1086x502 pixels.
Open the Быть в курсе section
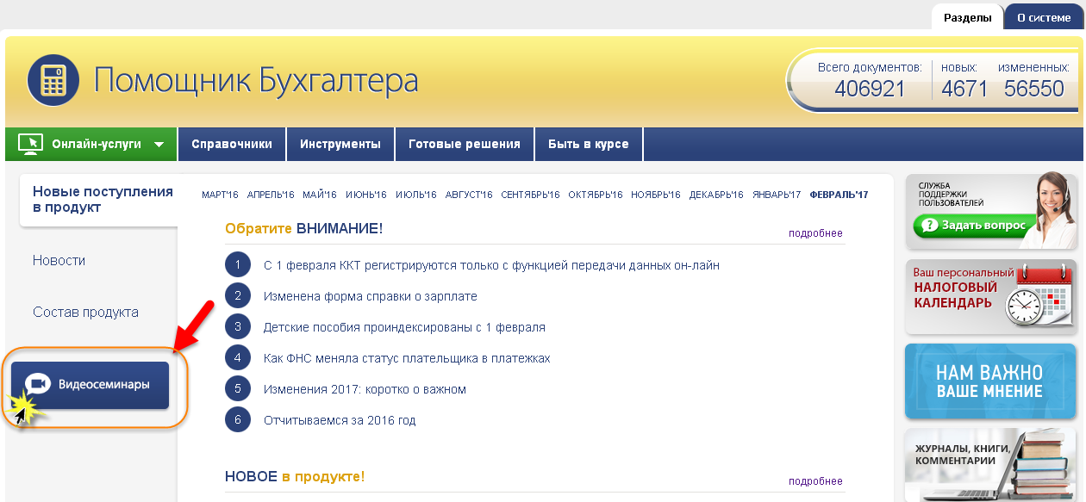[589, 144]
